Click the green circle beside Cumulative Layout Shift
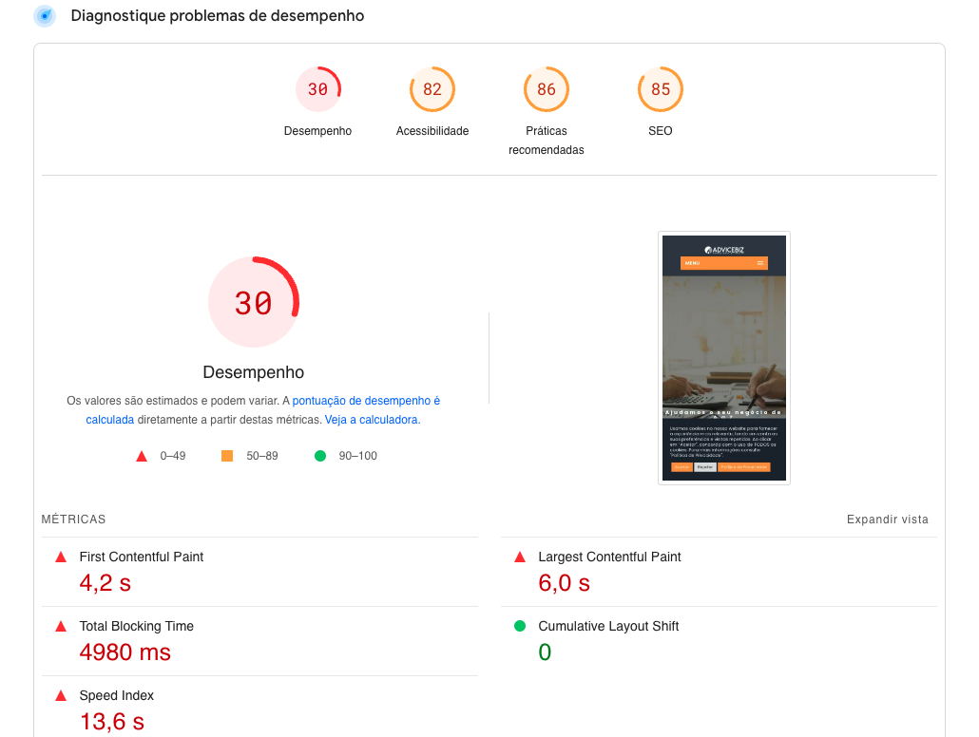 [x=520, y=627]
